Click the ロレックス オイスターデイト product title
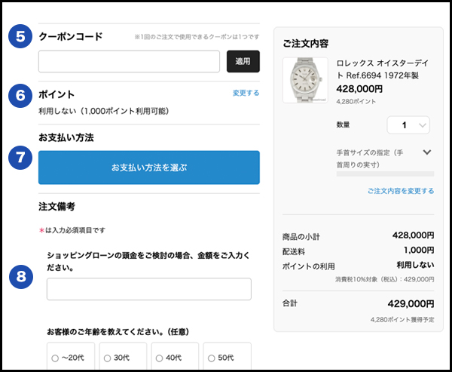Viewport: 452px width, 372px height. (384, 69)
